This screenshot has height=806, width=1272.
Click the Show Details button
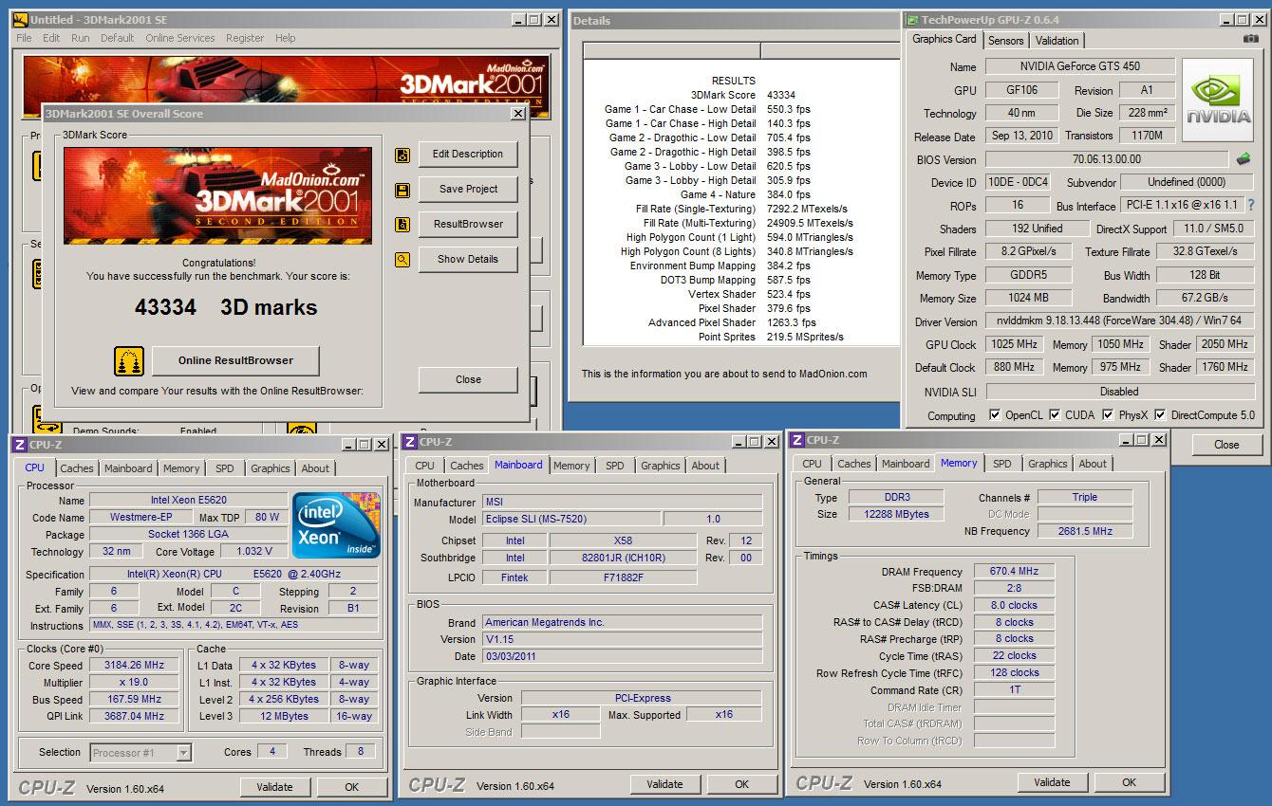point(468,260)
